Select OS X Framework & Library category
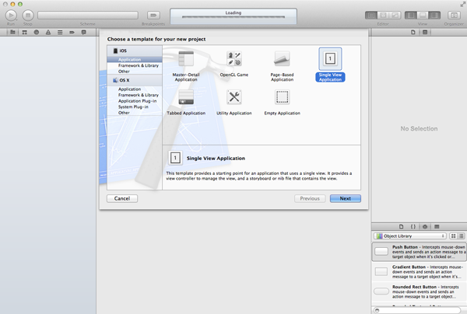The height and width of the screenshot is (314, 467). click(x=135, y=95)
